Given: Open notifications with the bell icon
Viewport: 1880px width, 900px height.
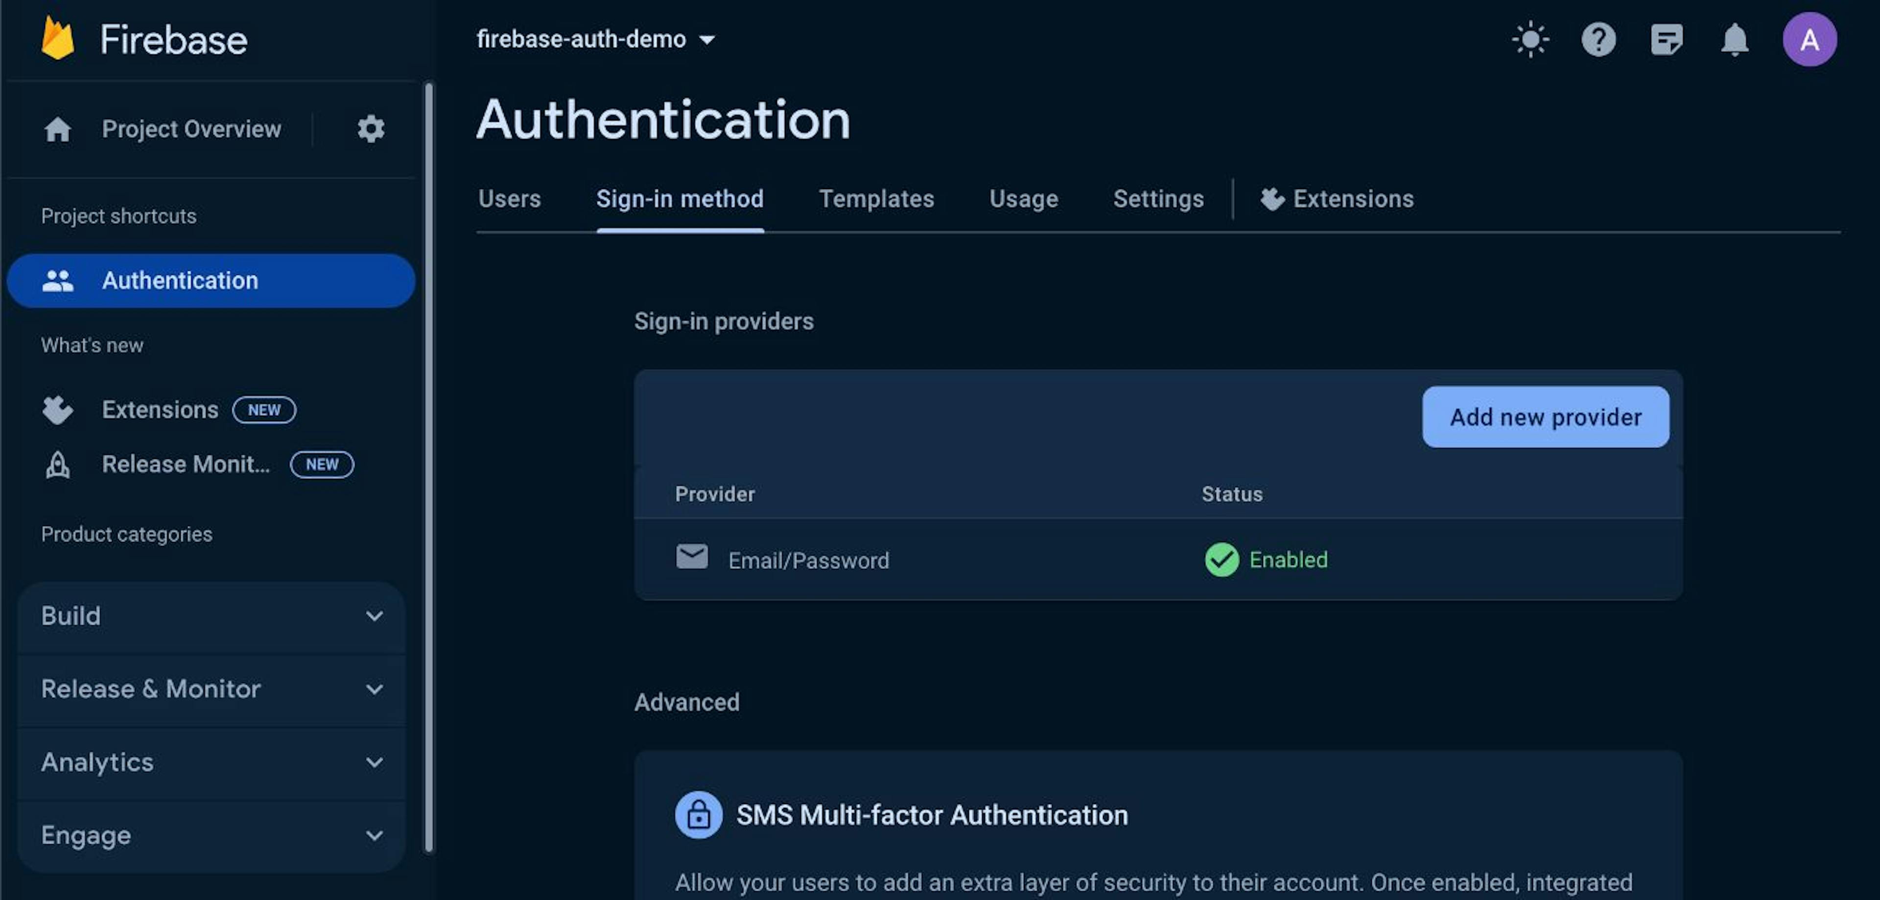Looking at the screenshot, I should coord(1736,40).
